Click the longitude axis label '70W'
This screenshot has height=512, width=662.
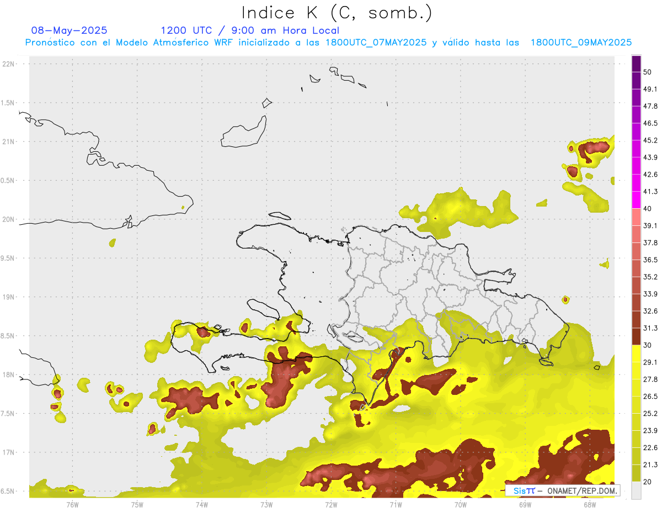pos(461,504)
